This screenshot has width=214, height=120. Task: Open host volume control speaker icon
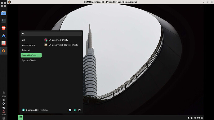pyautogui.click(x=3, y=100)
